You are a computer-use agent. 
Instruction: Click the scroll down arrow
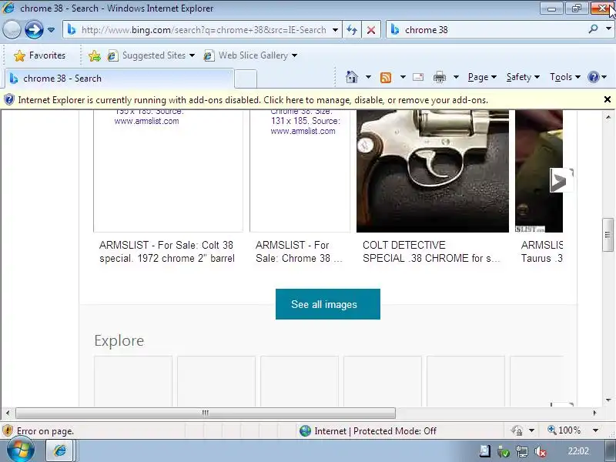[608, 400]
